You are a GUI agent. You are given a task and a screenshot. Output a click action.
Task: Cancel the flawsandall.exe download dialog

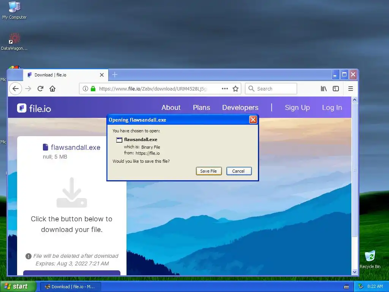[x=239, y=171]
